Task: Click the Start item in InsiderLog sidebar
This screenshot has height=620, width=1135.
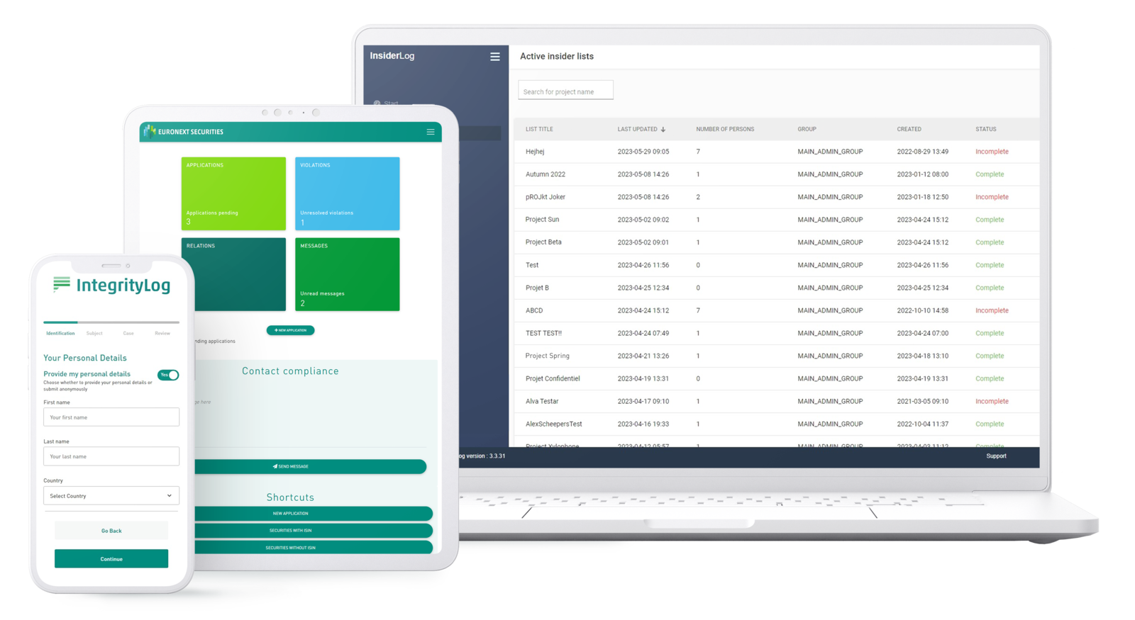Action: [x=386, y=103]
